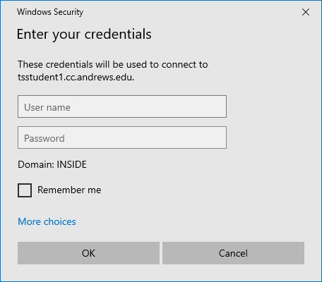Image resolution: width=322 pixels, height=282 pixels.
Task: Select the 'Domain: INSIDE' label
Action: (52, 164)
